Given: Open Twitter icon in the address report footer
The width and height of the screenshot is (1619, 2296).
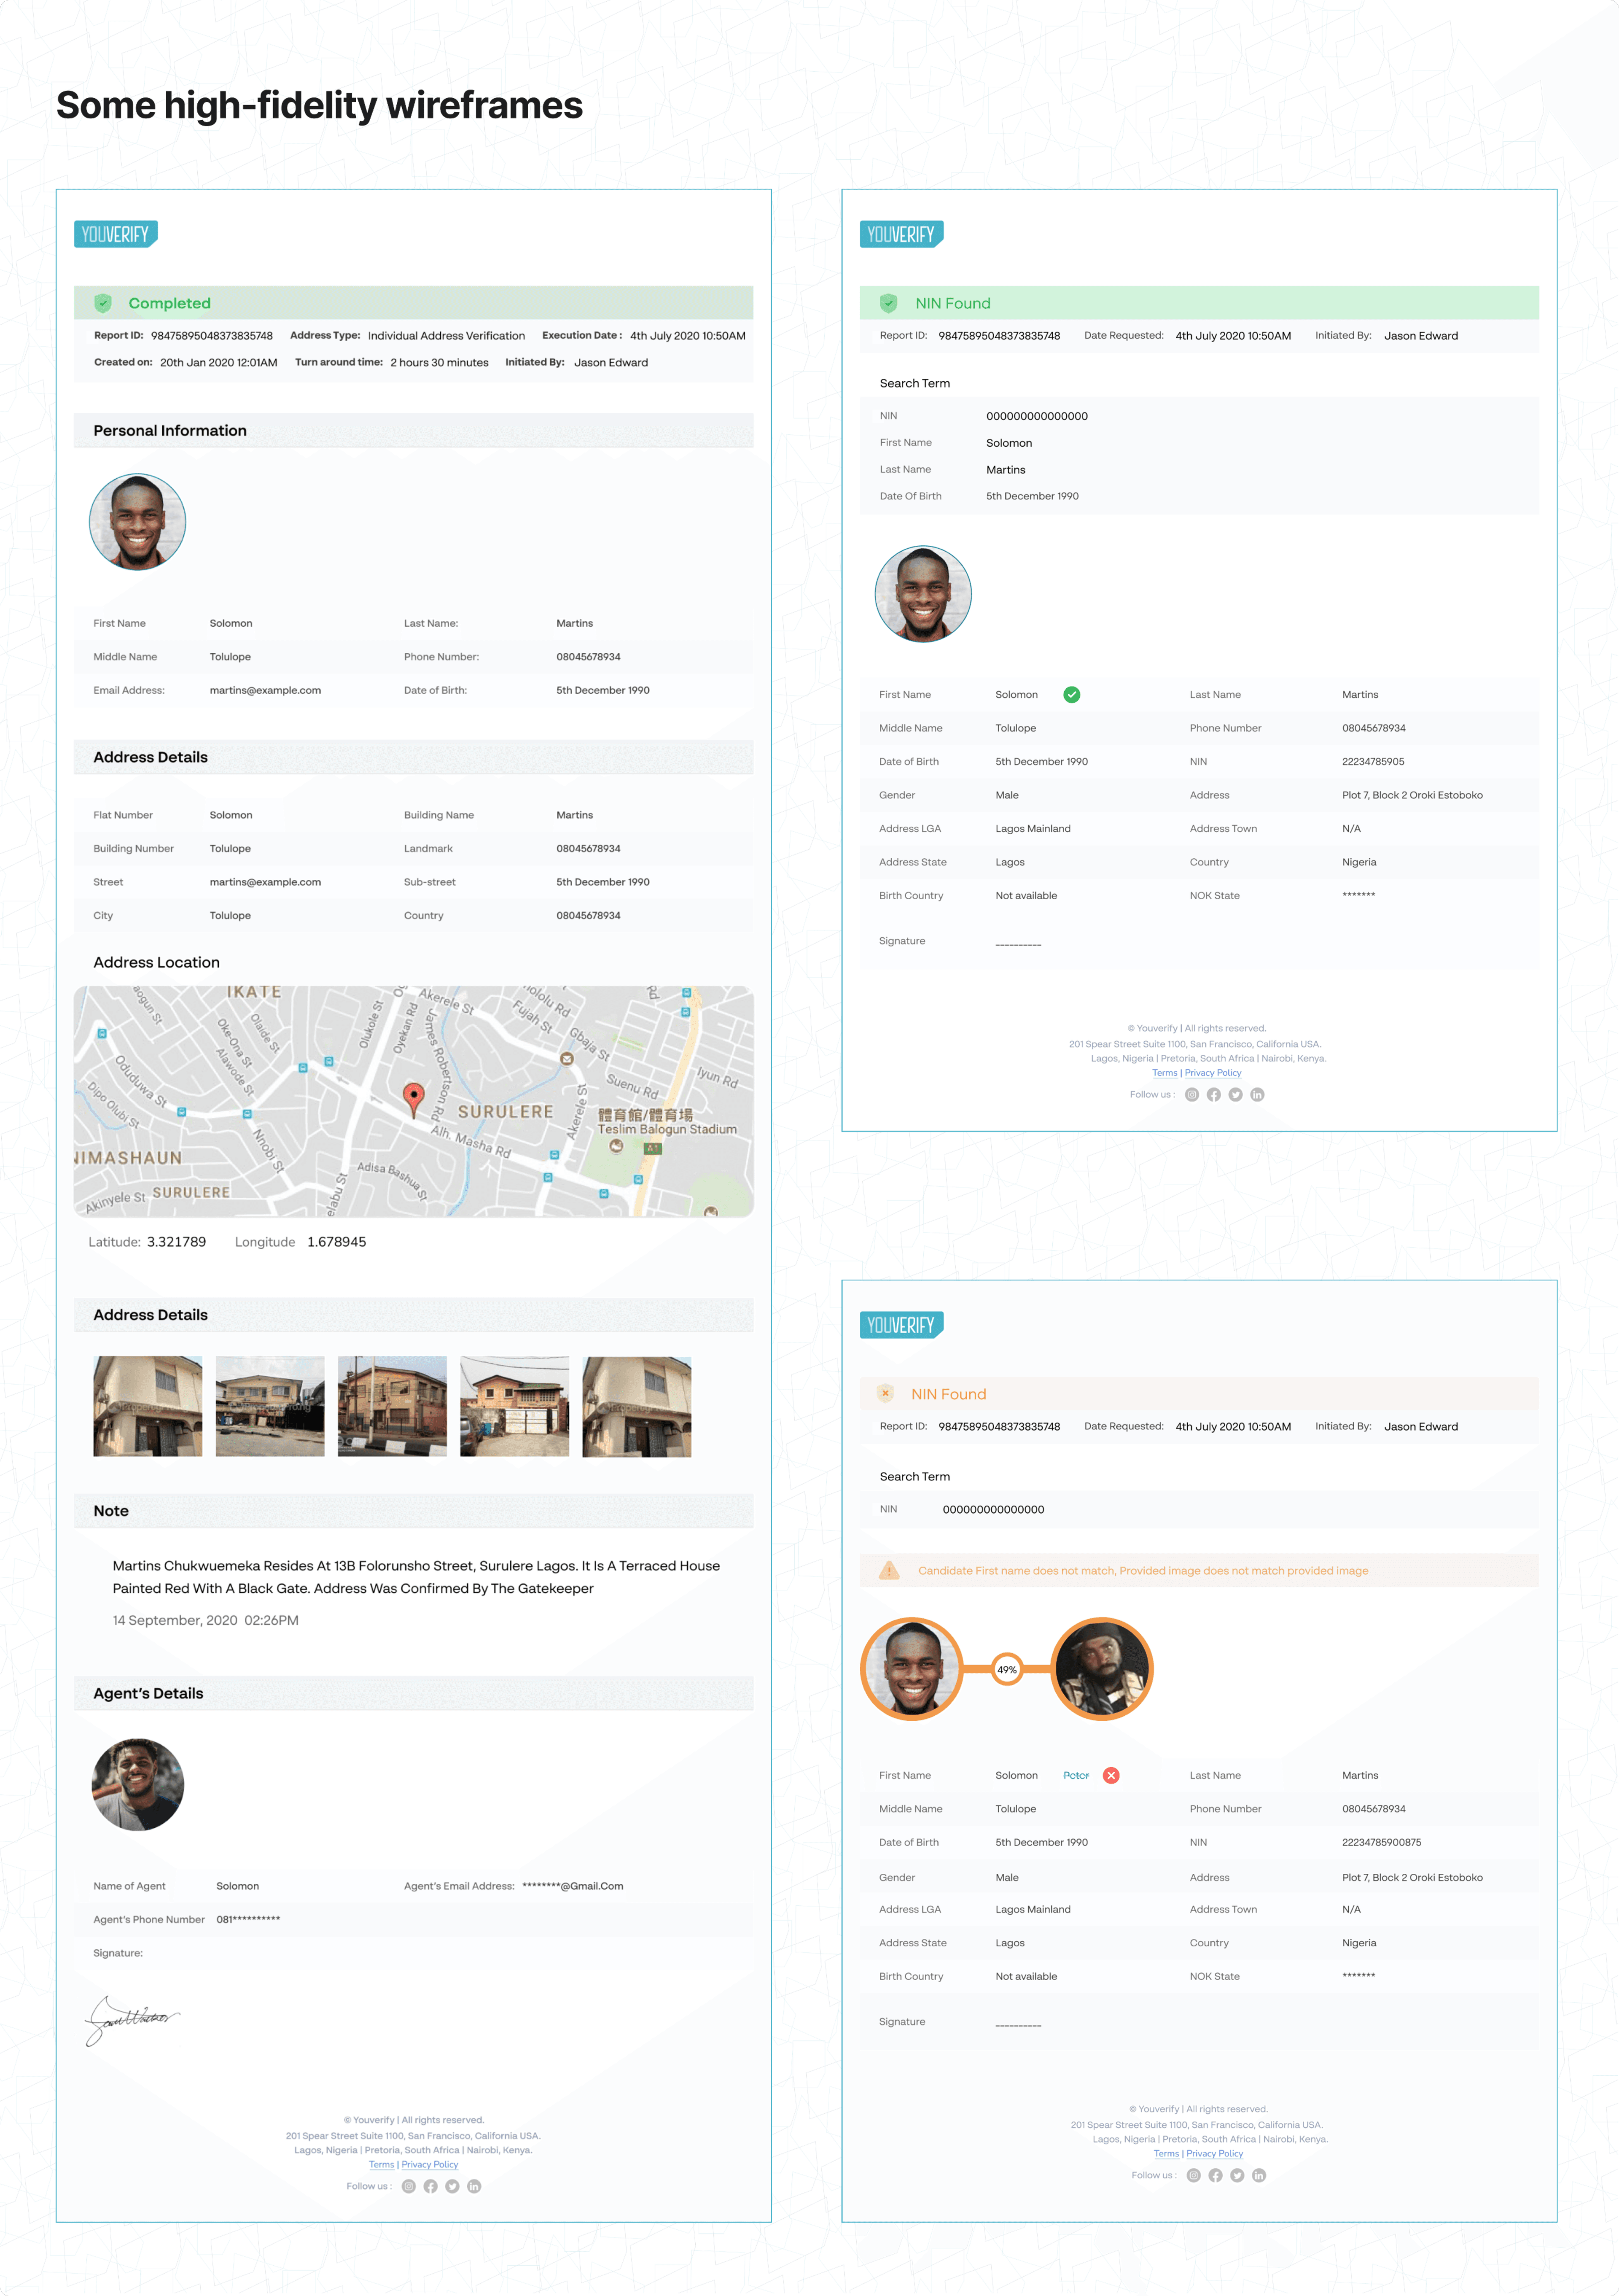Looking at the screenshot, I should click(453, 2186).
